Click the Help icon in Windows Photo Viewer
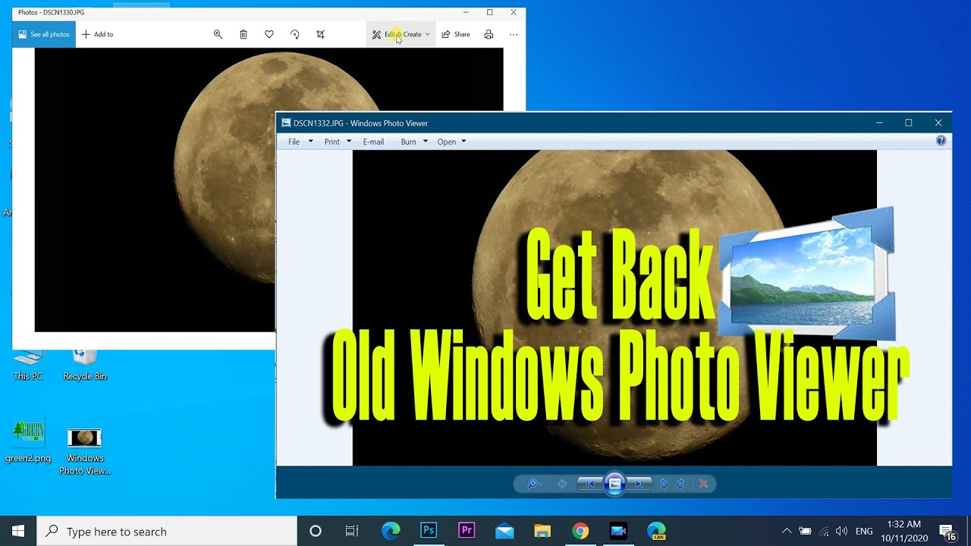 point(941,141)
